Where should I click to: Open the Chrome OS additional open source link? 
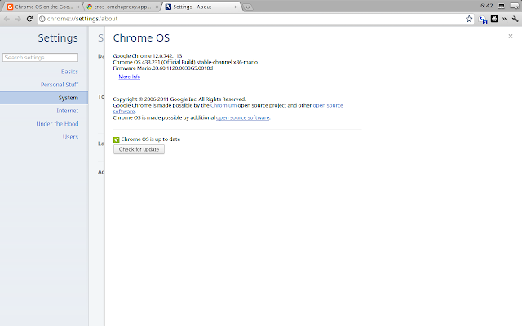[243, 117]
